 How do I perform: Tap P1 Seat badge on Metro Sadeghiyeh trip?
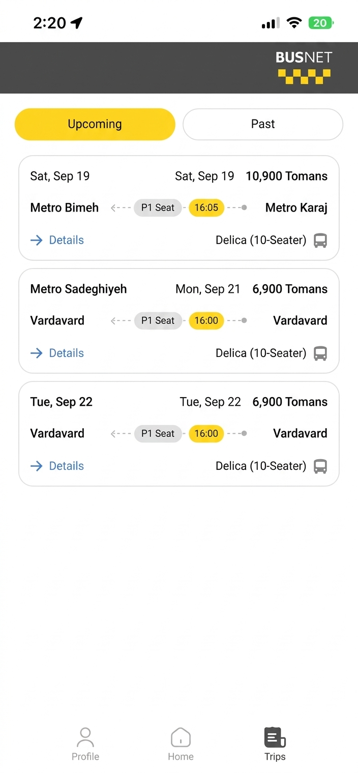point(158,320)
